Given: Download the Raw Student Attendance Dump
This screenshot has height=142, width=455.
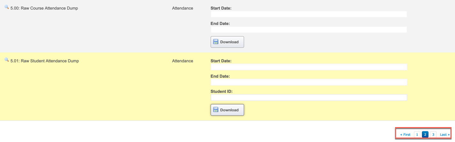Looking at the screenshot, I should pos(227,110).
